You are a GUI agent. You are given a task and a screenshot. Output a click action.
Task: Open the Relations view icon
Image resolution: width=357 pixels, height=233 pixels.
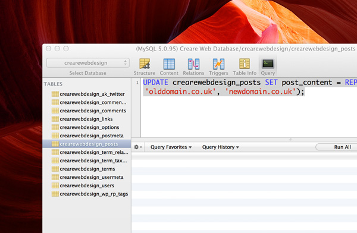193,64
